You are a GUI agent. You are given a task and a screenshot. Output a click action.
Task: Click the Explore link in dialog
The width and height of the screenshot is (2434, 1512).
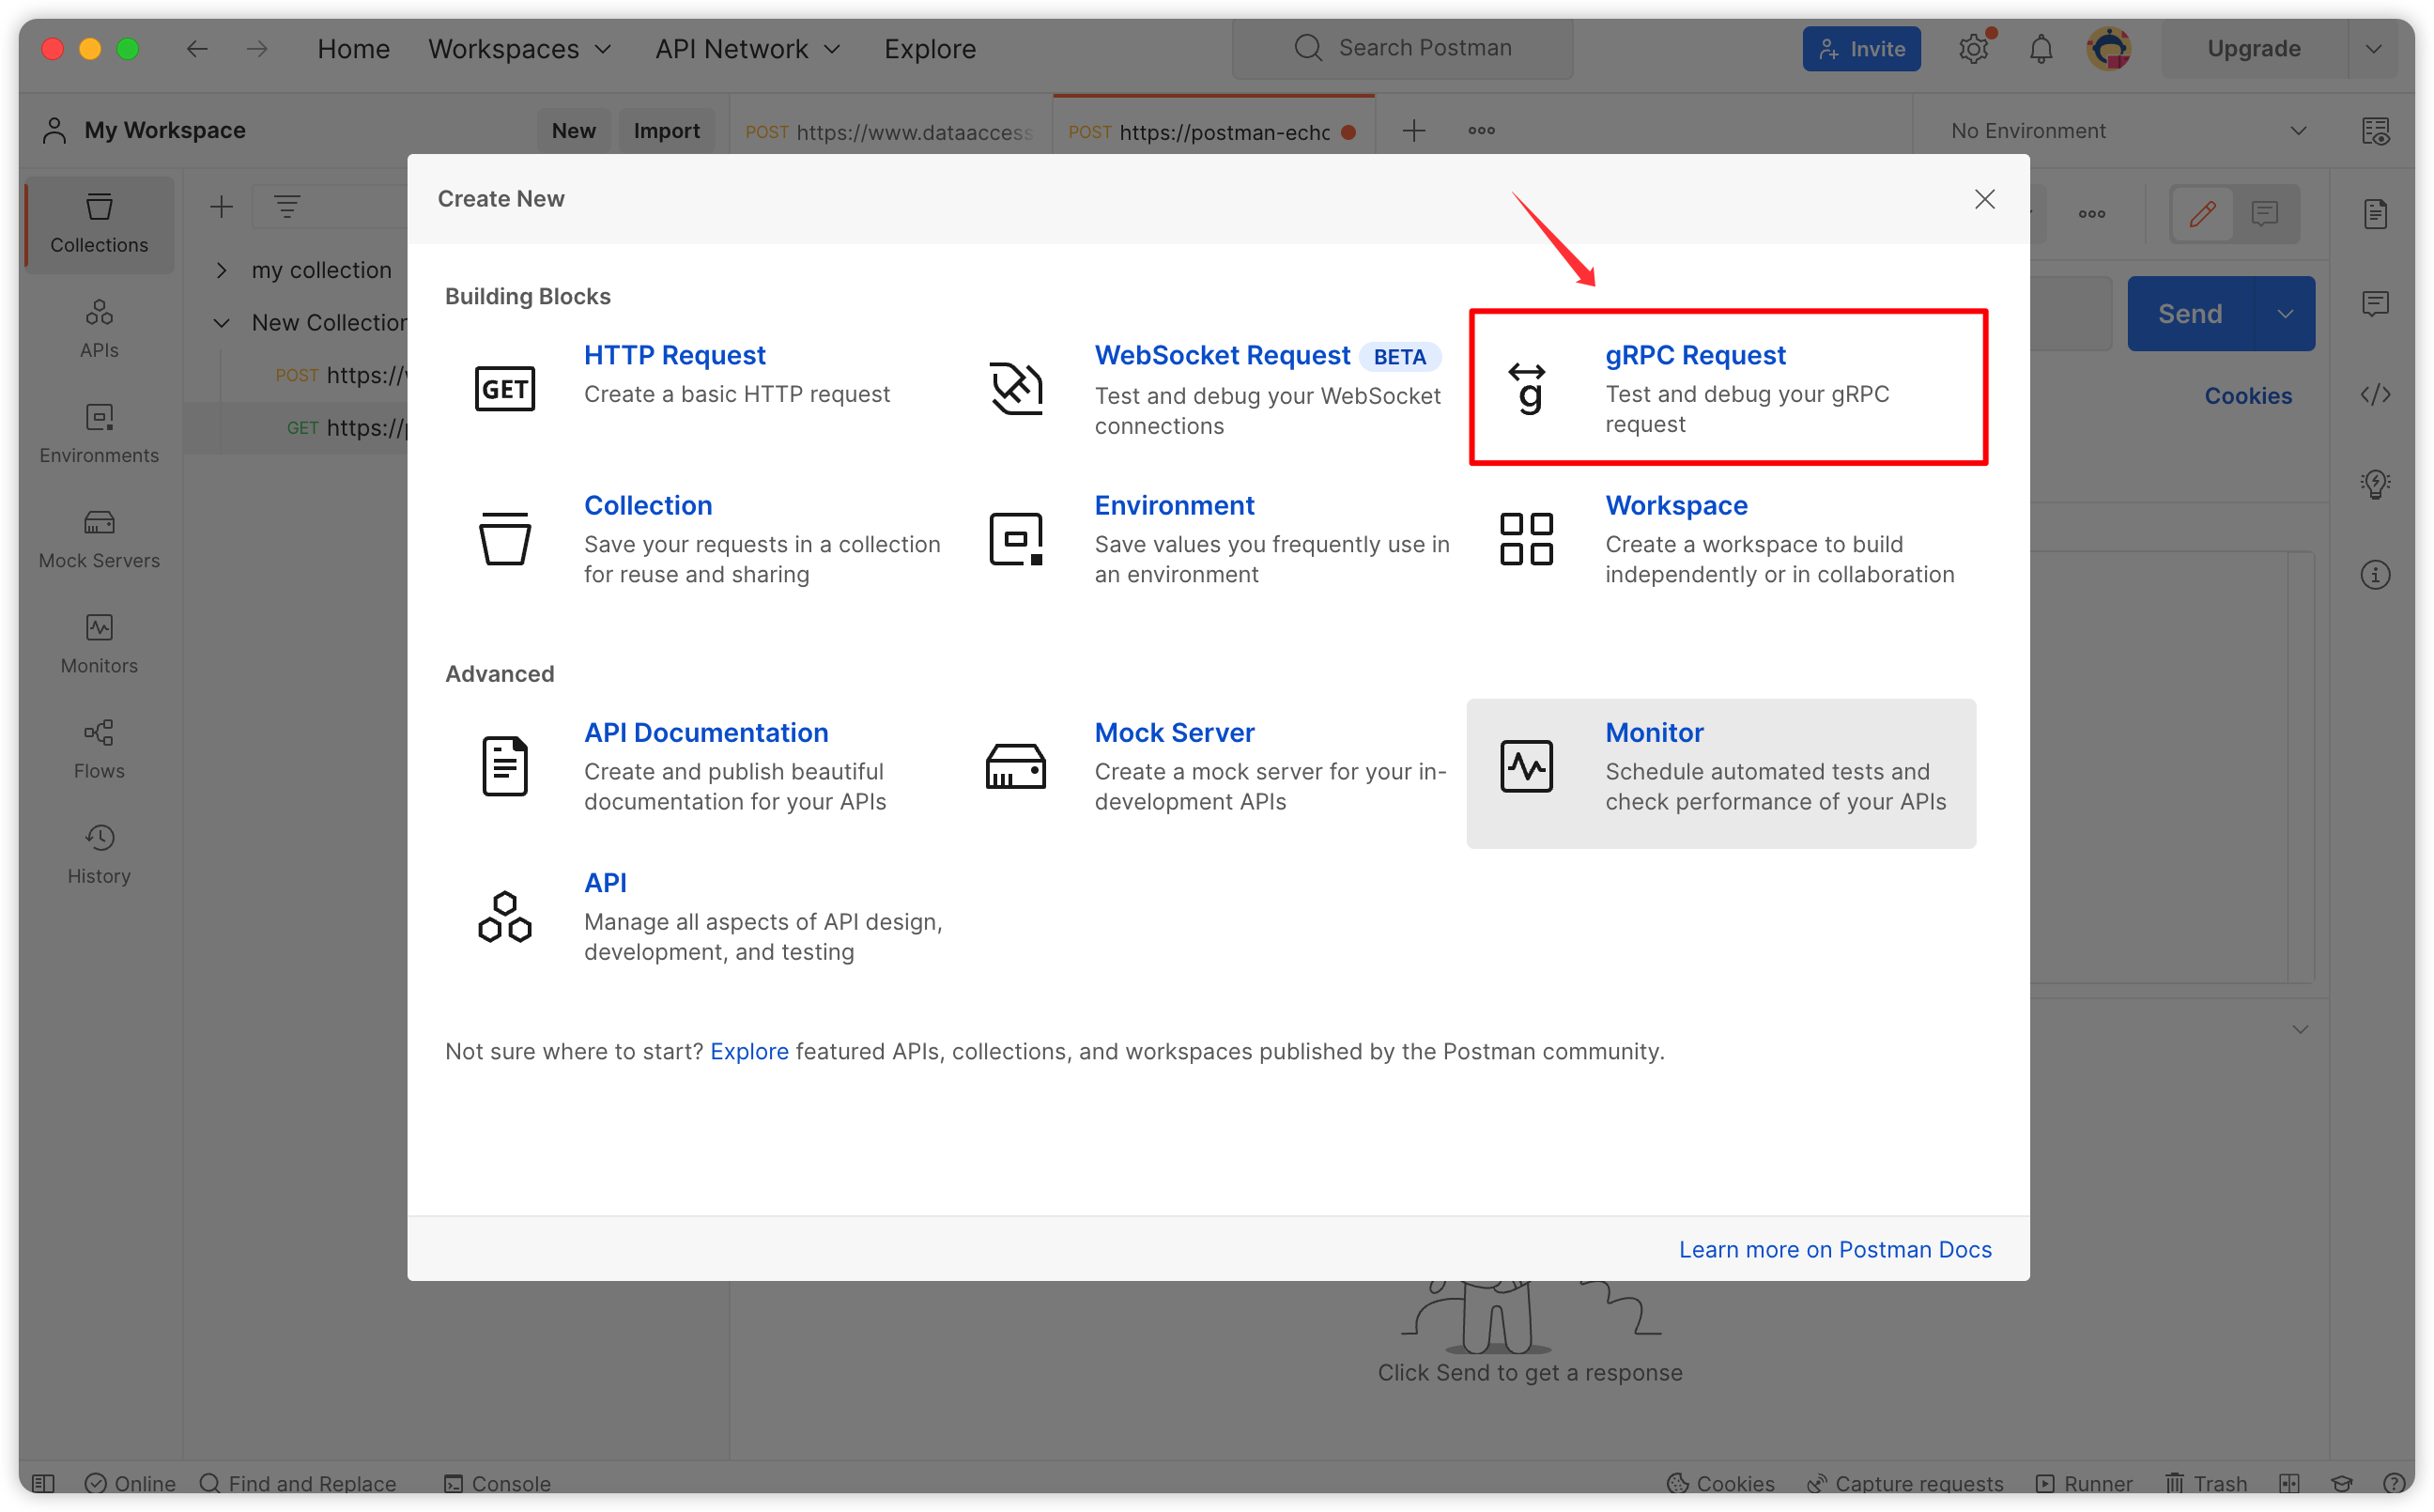click(748, 1051)
